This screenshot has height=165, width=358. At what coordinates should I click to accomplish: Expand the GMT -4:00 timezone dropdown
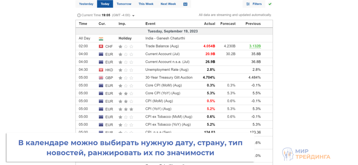click(x=133, y=15)
